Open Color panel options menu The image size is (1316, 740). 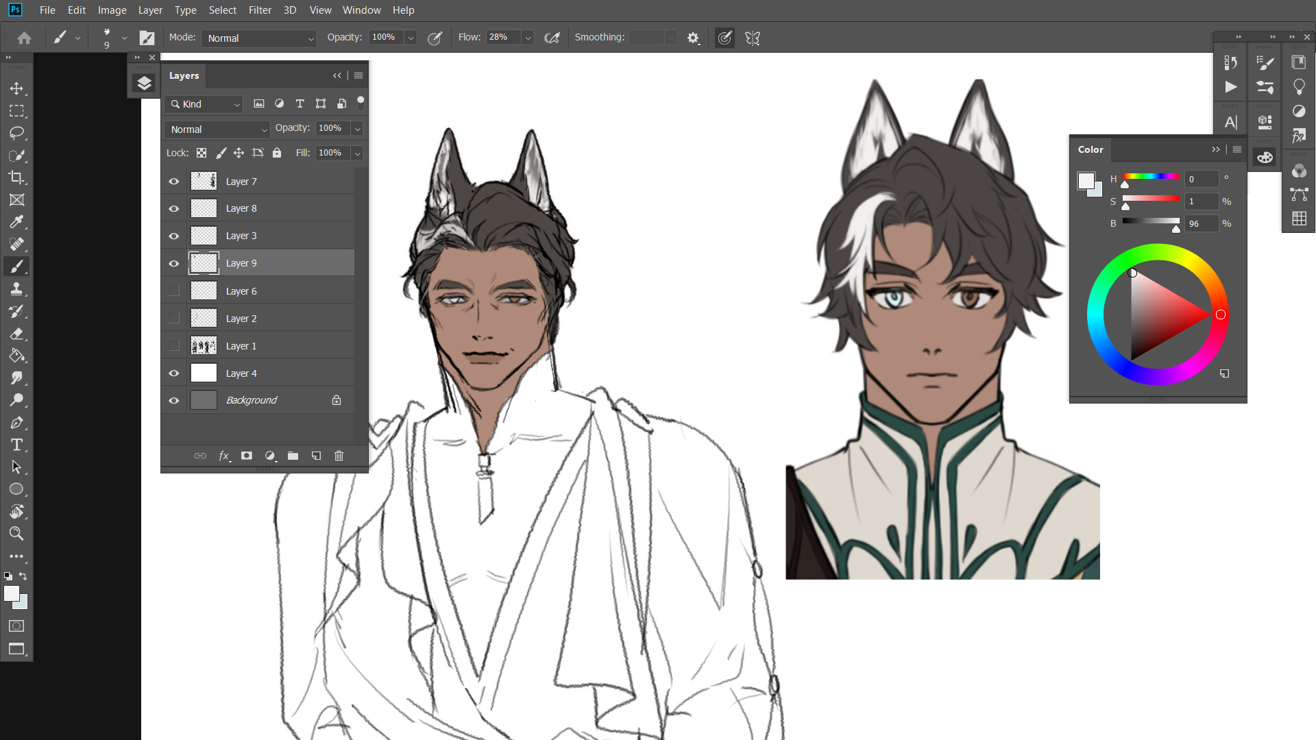pyautogui.click(x=1237, y=149)
